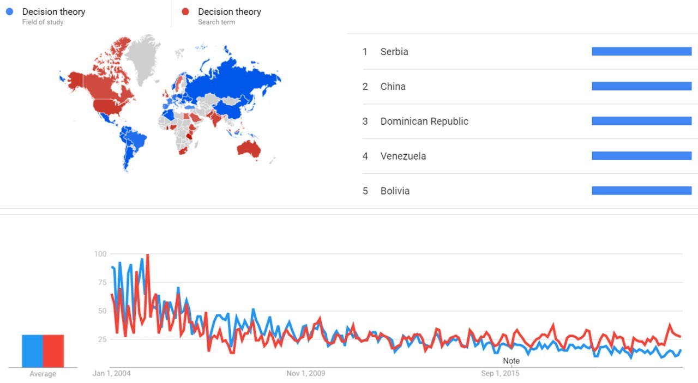
Task: Click the red Average bar
Action: [x=53, y=351]
